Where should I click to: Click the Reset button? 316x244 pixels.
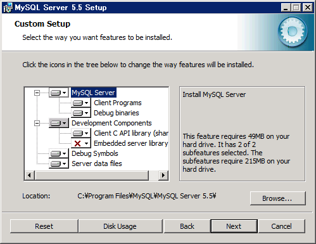(x=44, y=226)
